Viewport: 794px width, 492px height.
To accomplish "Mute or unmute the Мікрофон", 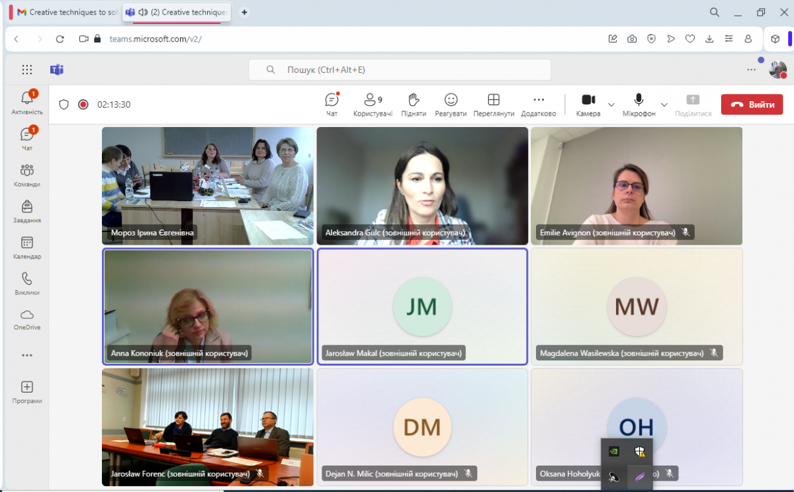I will [x=639, y=104].
